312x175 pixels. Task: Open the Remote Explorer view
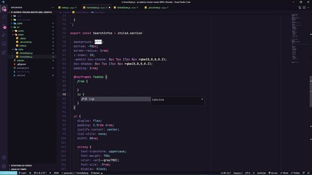[4, 44]
